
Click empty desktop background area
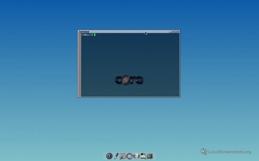click(41, 82)
